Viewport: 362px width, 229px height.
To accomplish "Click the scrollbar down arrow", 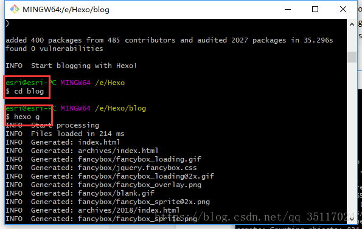I will click(x=352, y=219).
